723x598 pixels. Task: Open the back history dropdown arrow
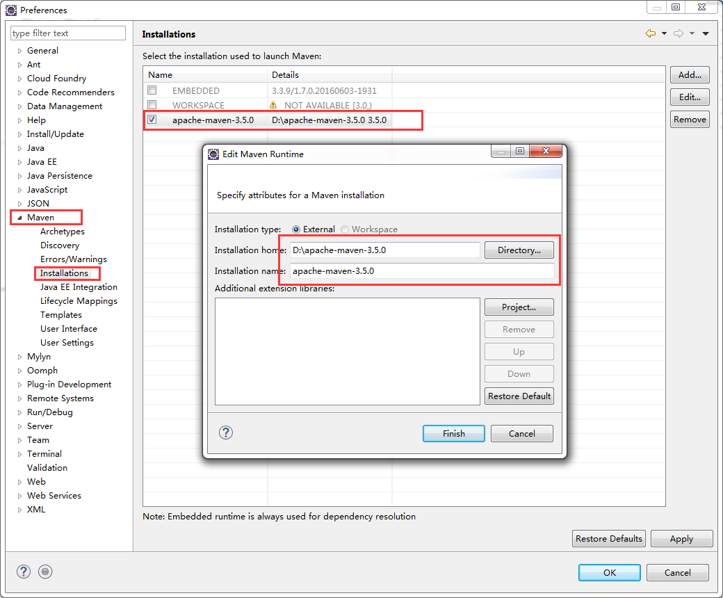point(664,33)
